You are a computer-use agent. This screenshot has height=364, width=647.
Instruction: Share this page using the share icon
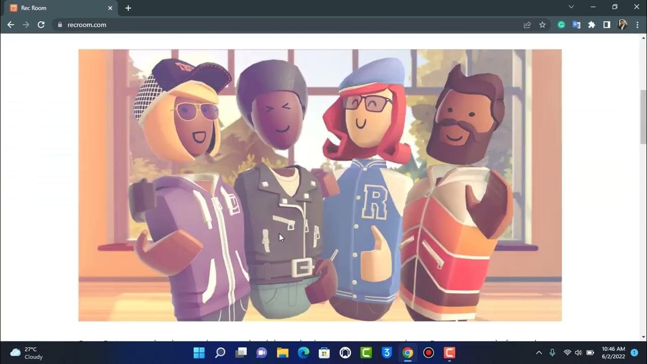pos(527,25)
